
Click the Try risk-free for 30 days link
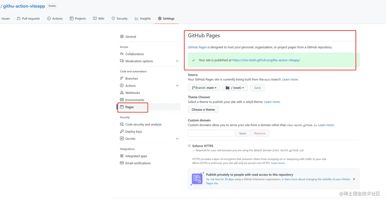tap(220, 179)
